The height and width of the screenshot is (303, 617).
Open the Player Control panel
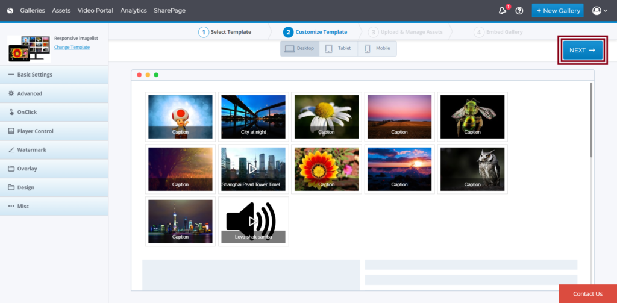point(54,131)
